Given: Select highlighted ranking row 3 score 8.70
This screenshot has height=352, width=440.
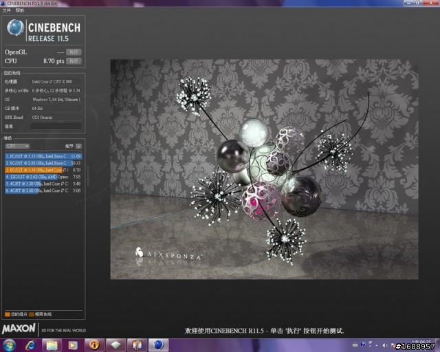Looking at the screenshot, I should [43, 170].
